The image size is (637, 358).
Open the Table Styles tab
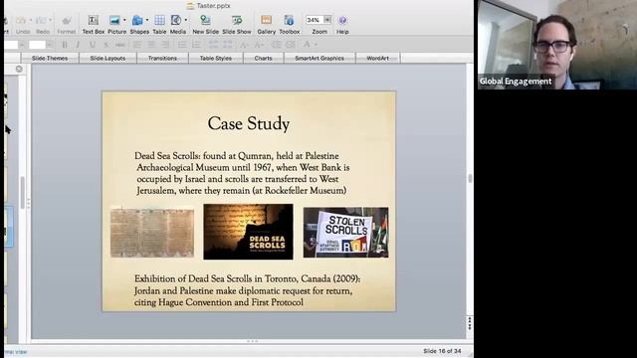216,59
